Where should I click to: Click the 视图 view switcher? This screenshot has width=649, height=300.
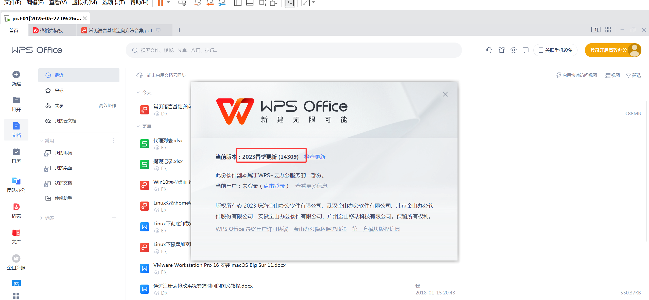point(612,75)
